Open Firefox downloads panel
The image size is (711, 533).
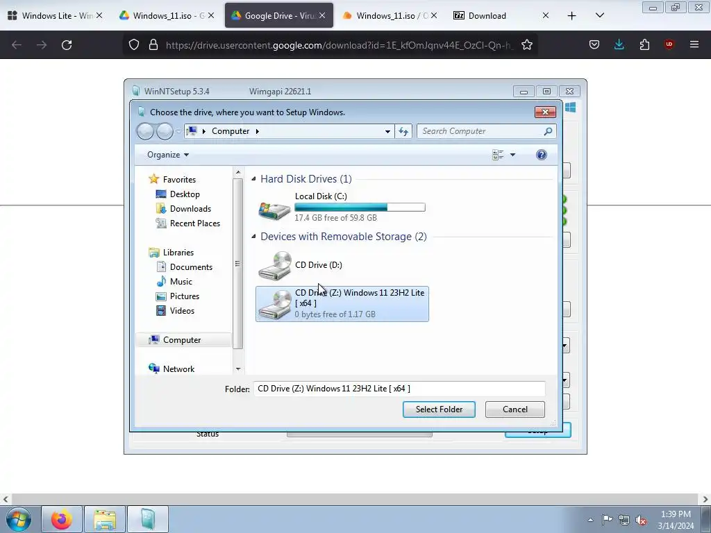pyautogui.click(x=619, y=44)
